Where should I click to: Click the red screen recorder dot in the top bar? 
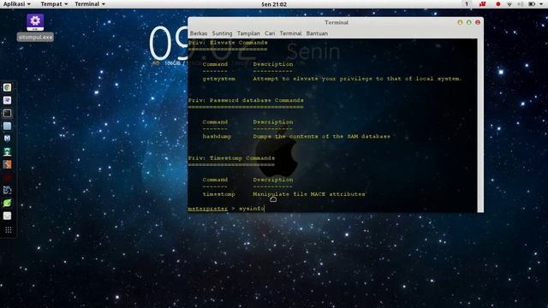[498, 4]
